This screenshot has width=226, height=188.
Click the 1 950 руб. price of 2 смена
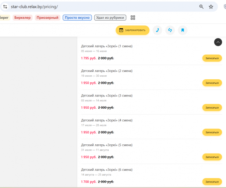tap(89, 83)
